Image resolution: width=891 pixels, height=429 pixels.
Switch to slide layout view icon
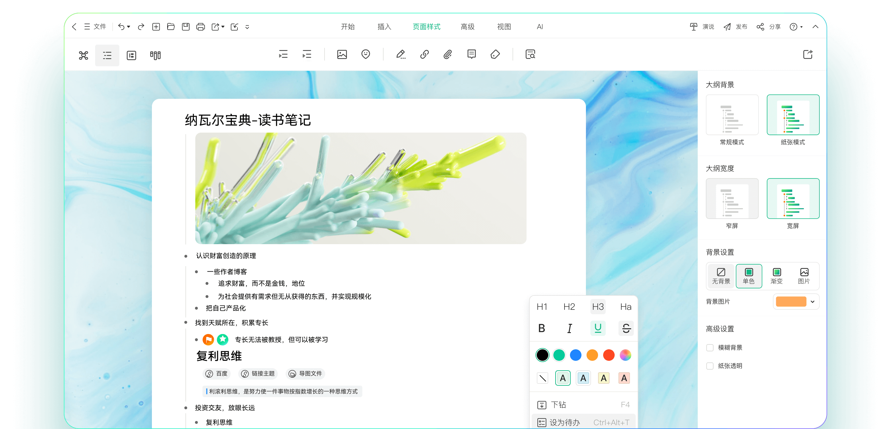tap(131, 55)
